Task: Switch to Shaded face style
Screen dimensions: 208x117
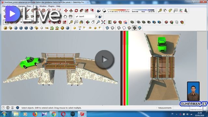Action: pos(129,28)
